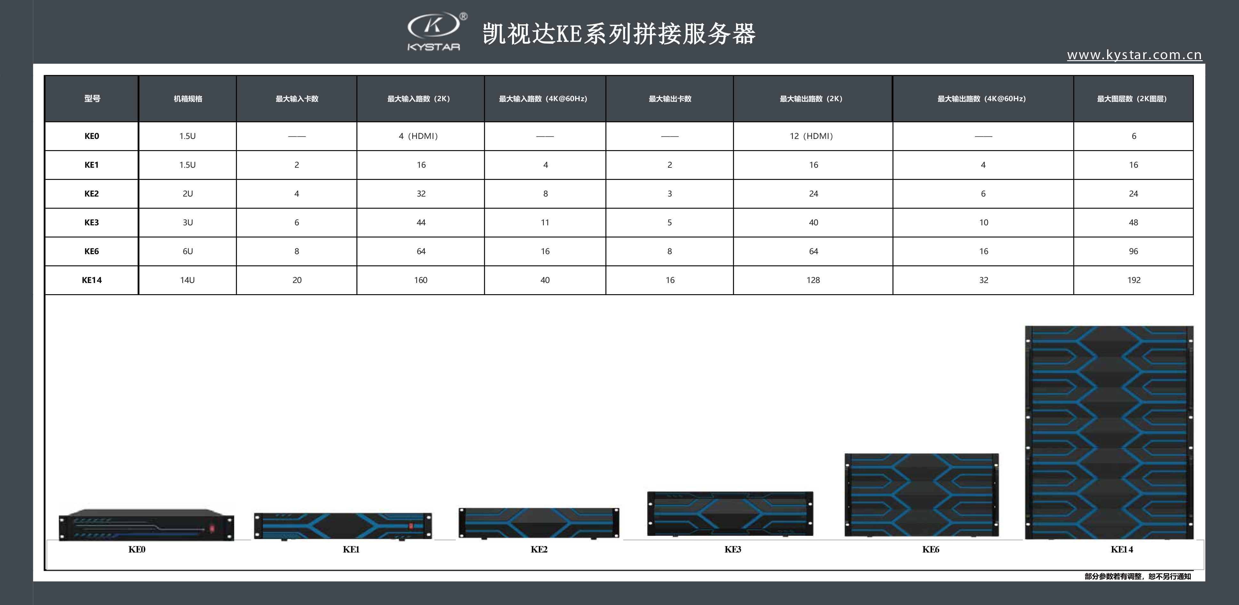Image resolution: width=1239 pixels, height=605 pixels.
Task: Click the 11 value in KE3 row
Action: pos(545,223)
